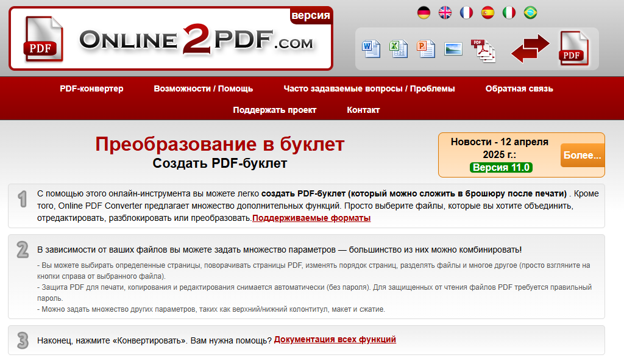Switch language with the Brazilian flag
This screenshot has width=624, height=363.
(530, 12)
